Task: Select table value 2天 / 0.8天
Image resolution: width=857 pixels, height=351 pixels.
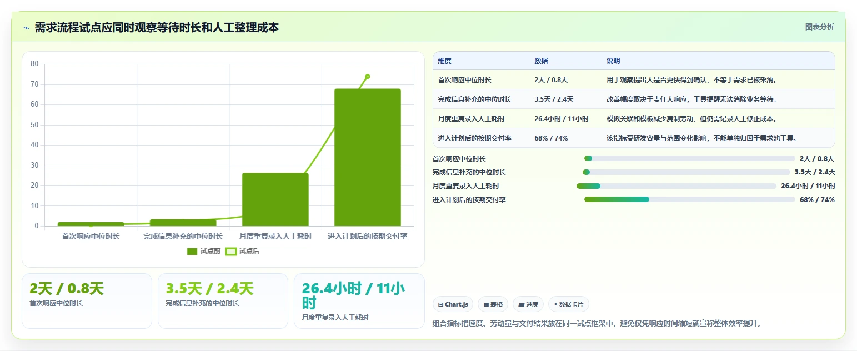Action: tap(550, 80)
